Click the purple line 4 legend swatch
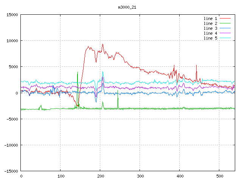This screenshot has height=181, width=242. point(225,33)
